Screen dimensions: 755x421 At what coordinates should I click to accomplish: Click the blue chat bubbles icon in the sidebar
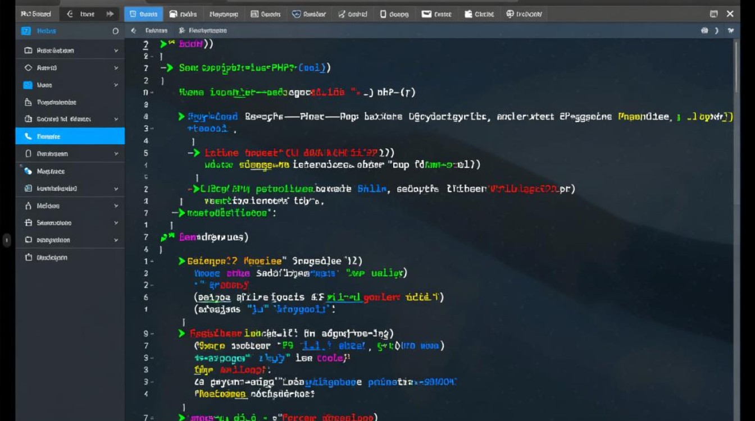[28, 171]
